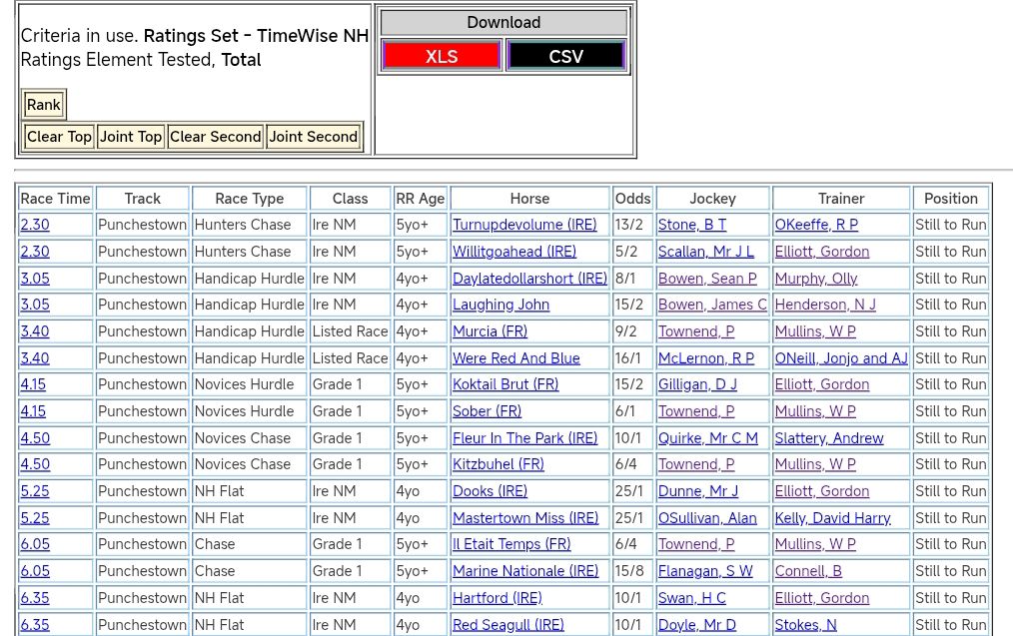View jockey Scallan, Mr J L
Viewport: 1013px width, 636px height.
705,252
